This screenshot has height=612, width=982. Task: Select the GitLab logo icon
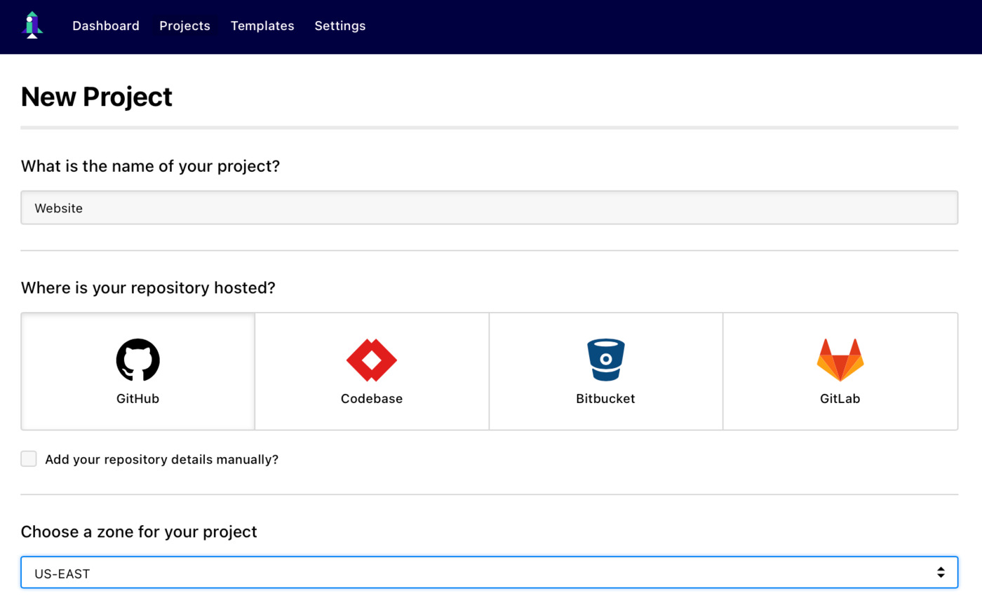840,360
